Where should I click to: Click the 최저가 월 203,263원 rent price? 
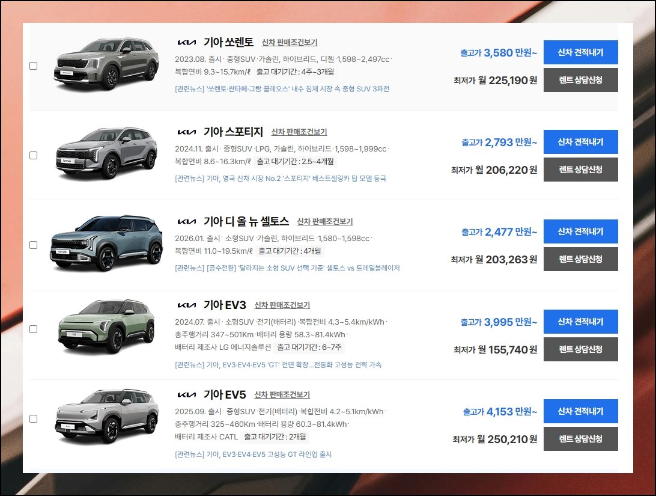[494, 260]
